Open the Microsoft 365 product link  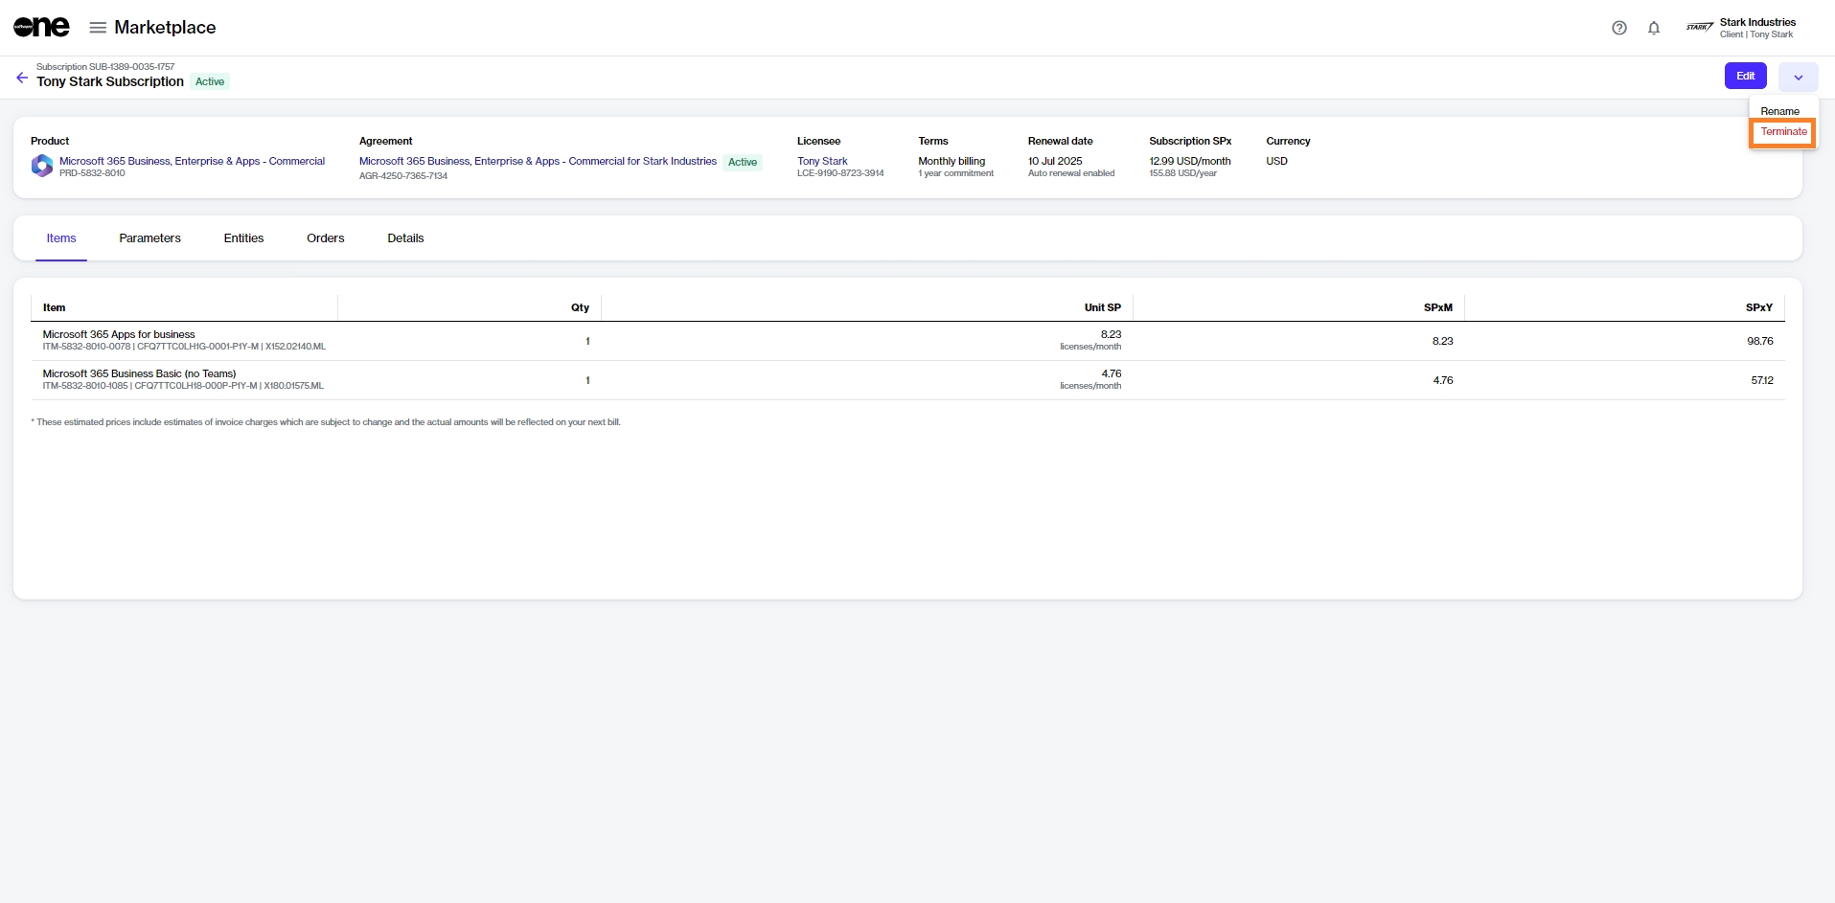click(x=192, y=161)
